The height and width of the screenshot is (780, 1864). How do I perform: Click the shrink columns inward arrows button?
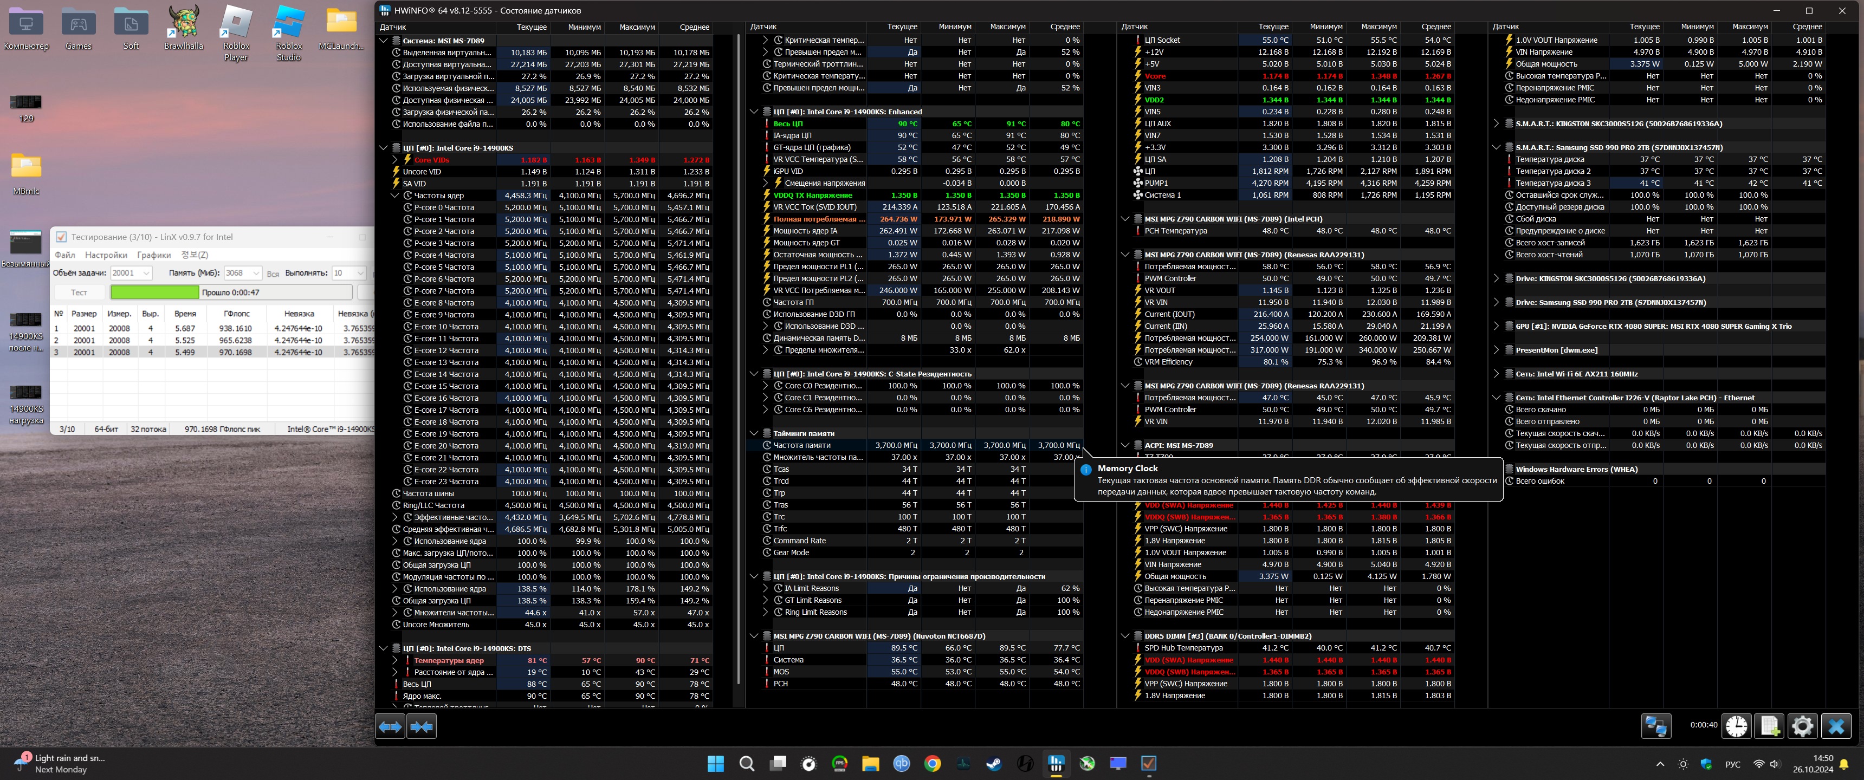422,726
